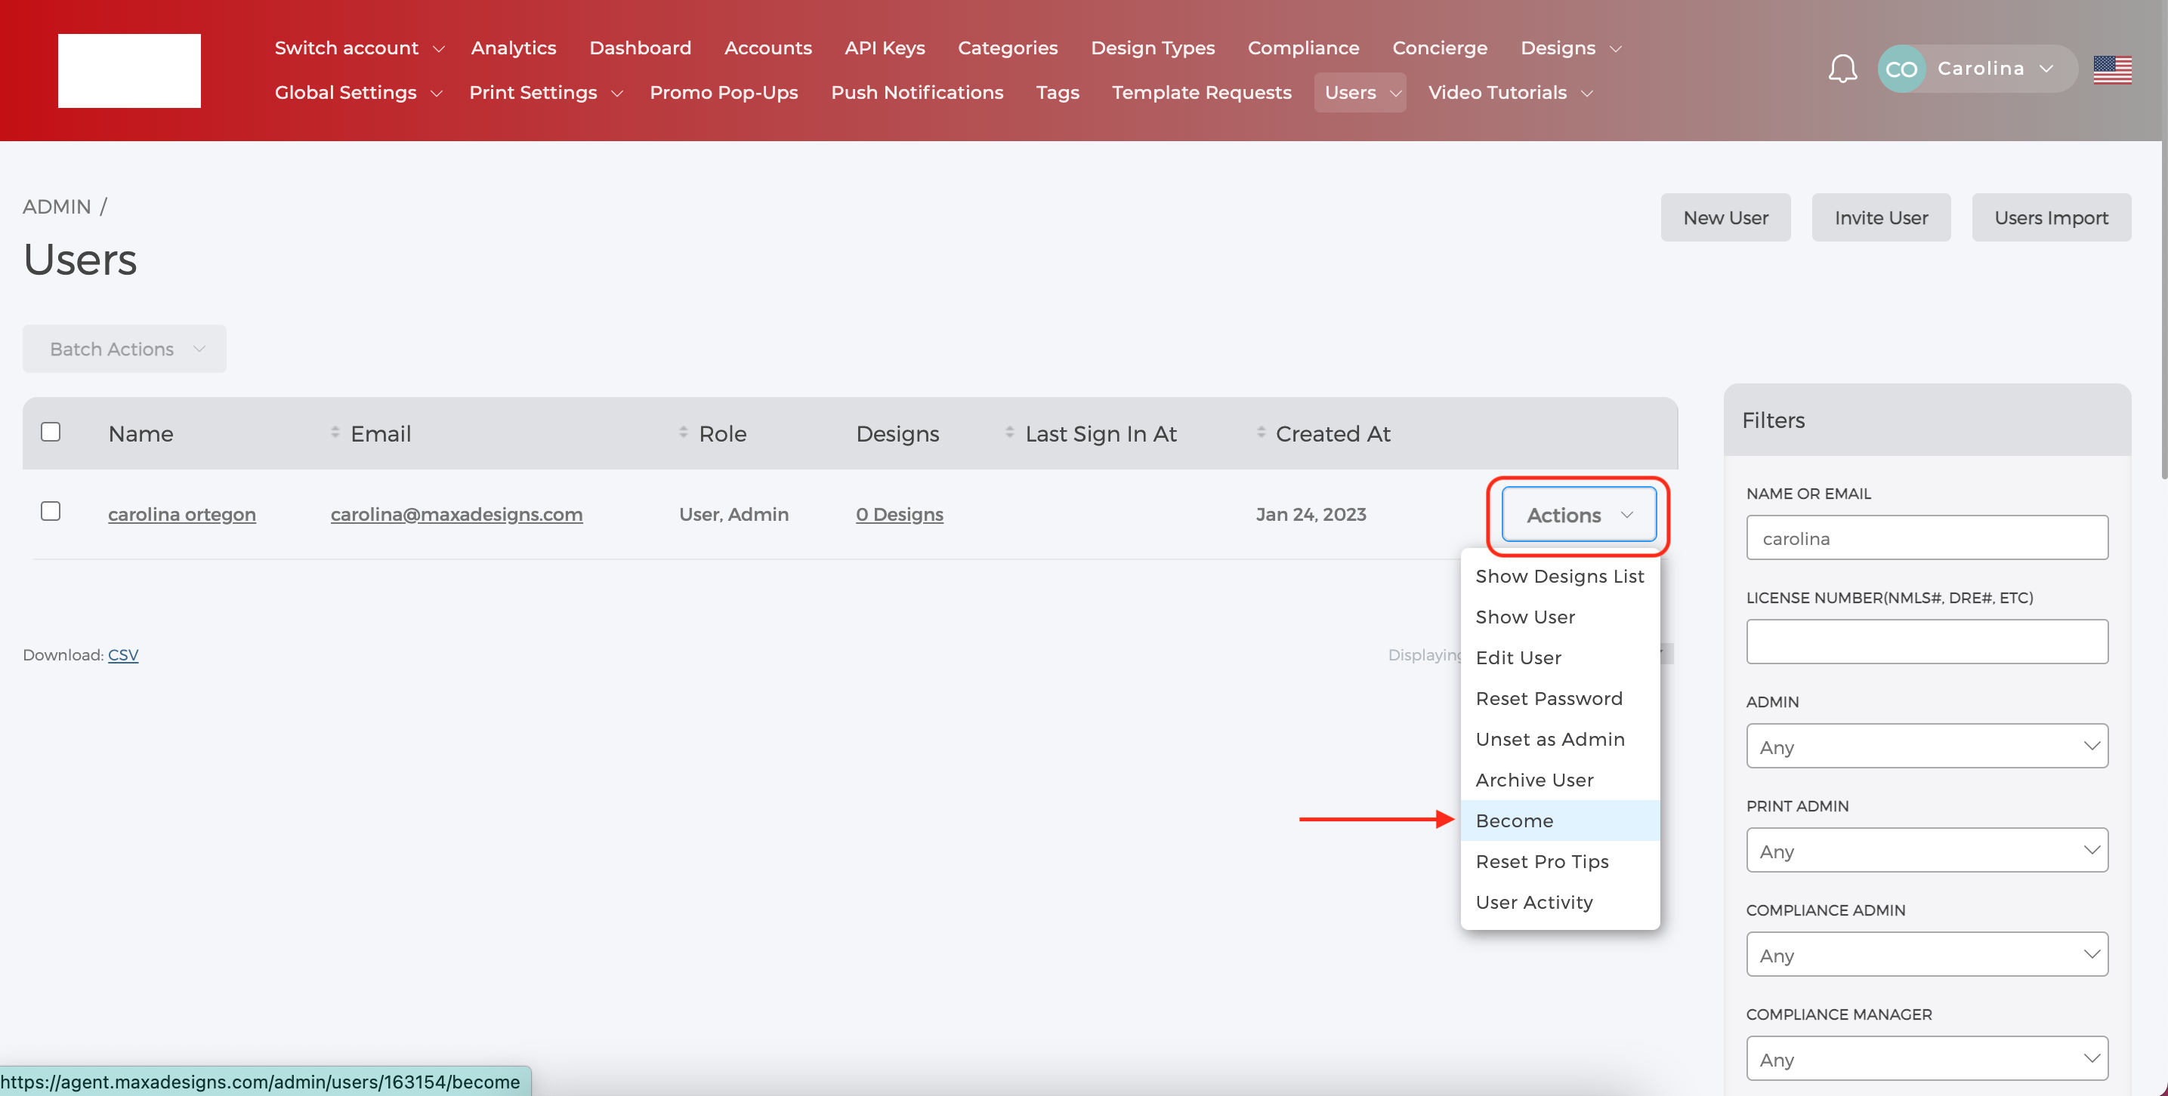This screenshot has height=1096, width=2168.
Task: Expand the Switch account menu
Action: click(x=360, y=48)
